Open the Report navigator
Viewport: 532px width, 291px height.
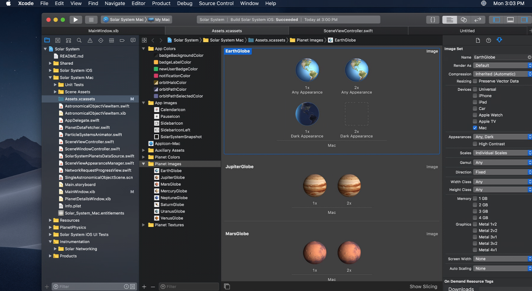[x=133, y=40]
